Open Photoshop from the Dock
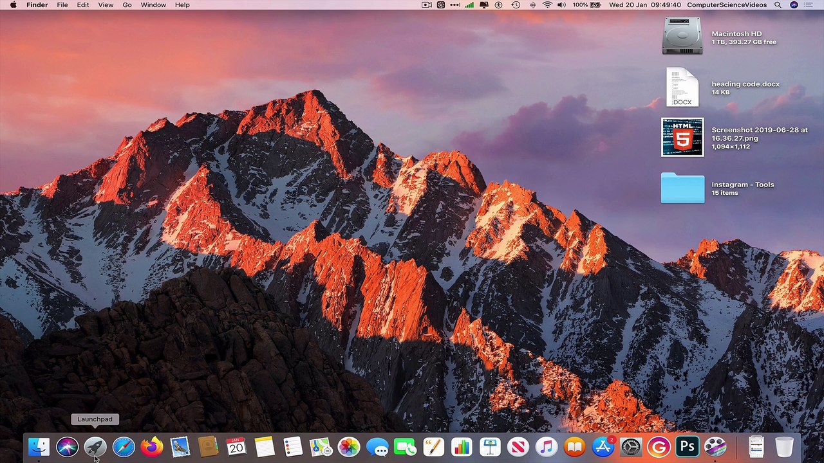 pyautogui.click(x=687, y=446)
